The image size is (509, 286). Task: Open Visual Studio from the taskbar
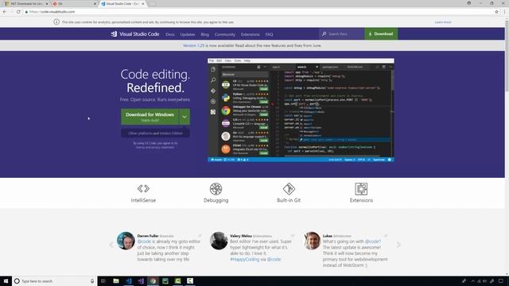[141, 281]
